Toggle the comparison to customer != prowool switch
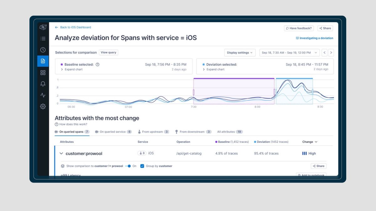This screenshot has width=376, height=211. (128, 166)
